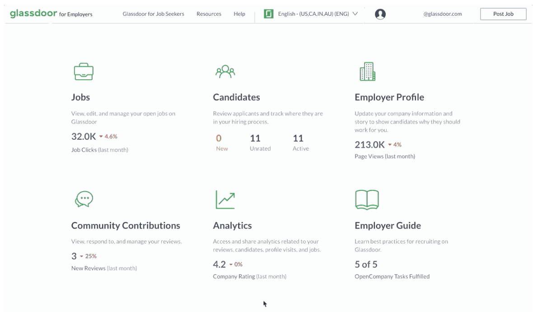This screenshot has width=533, height=312.
Task: Click the 0 New candidates count
Action: (x=219, y=138)
